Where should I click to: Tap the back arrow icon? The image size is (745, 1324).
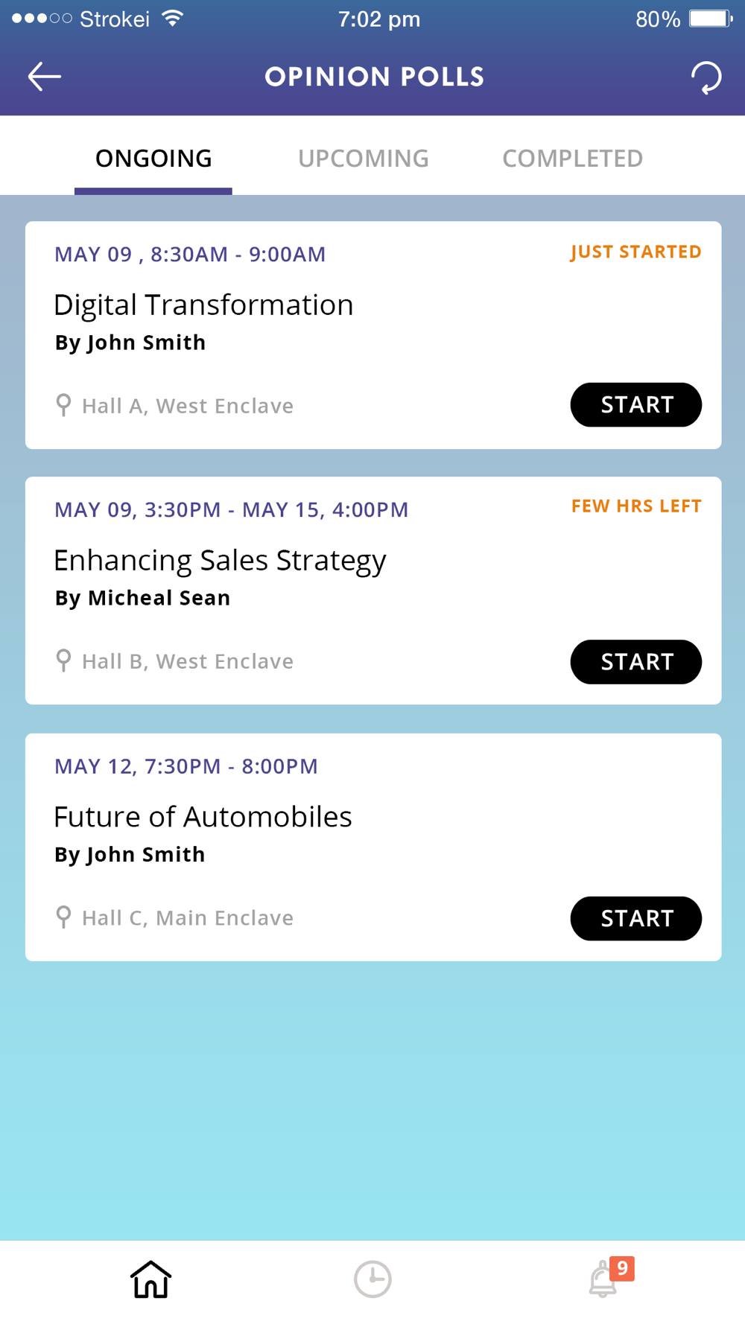(45, 77)
